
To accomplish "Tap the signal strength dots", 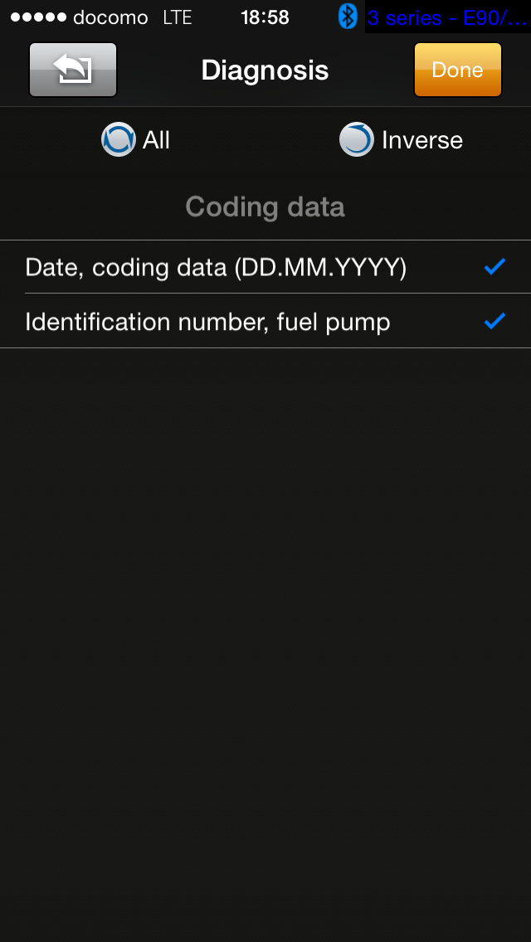I will point(38,17).
